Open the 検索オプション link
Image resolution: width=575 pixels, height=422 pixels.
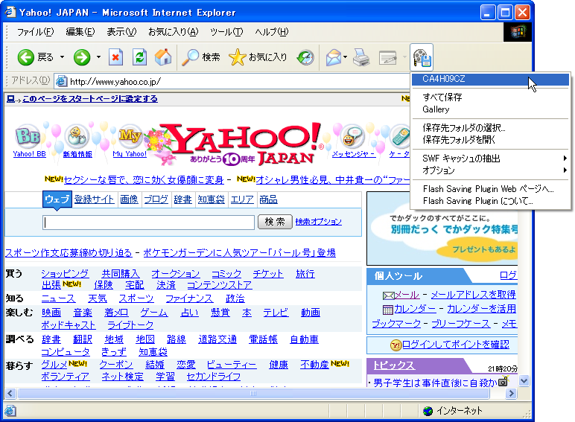click(318, 222)
